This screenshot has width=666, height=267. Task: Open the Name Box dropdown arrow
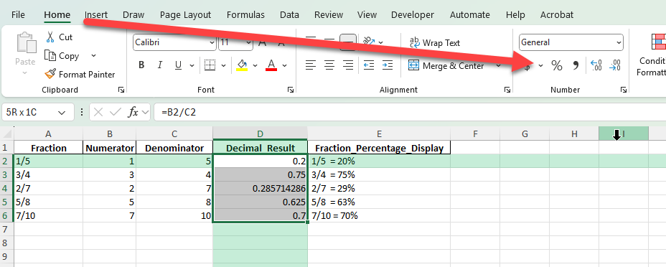(62, 113)
